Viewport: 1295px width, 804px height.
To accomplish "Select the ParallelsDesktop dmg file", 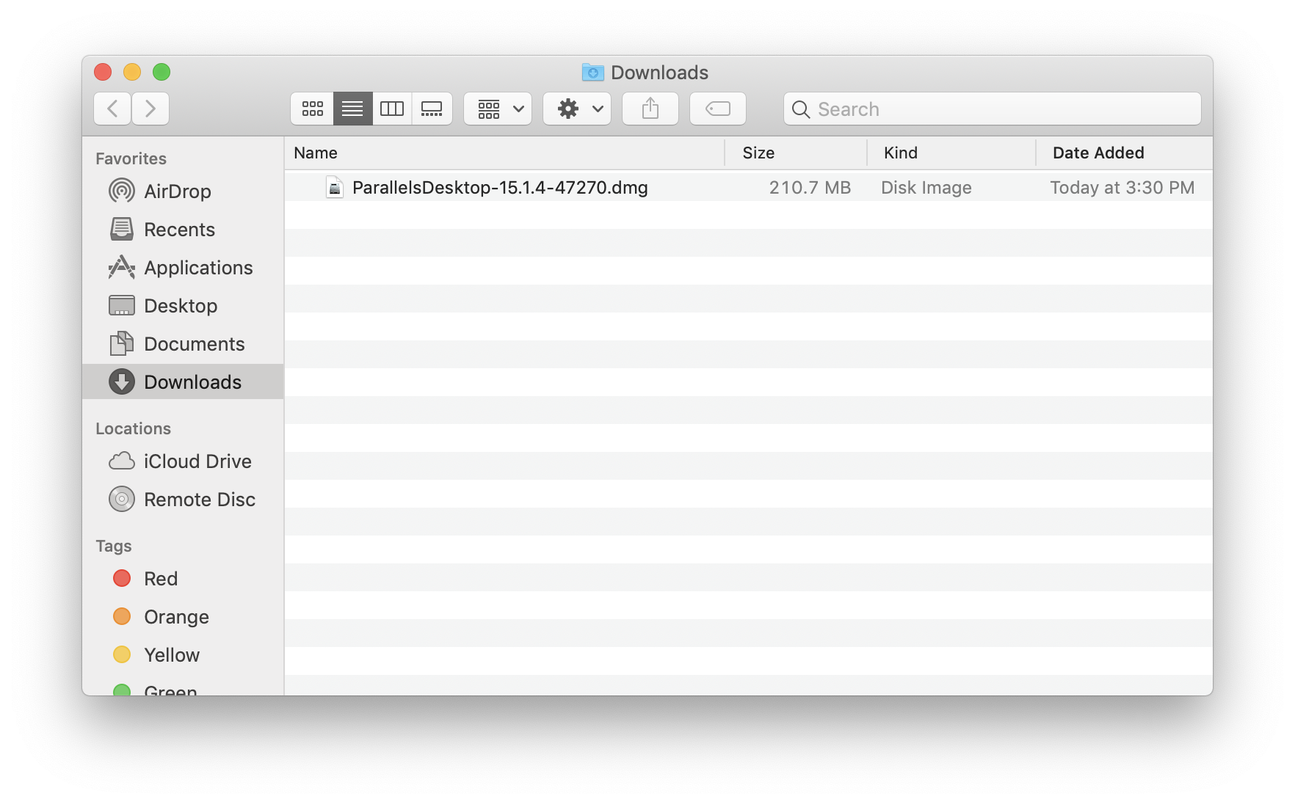I will click(499, 188).
